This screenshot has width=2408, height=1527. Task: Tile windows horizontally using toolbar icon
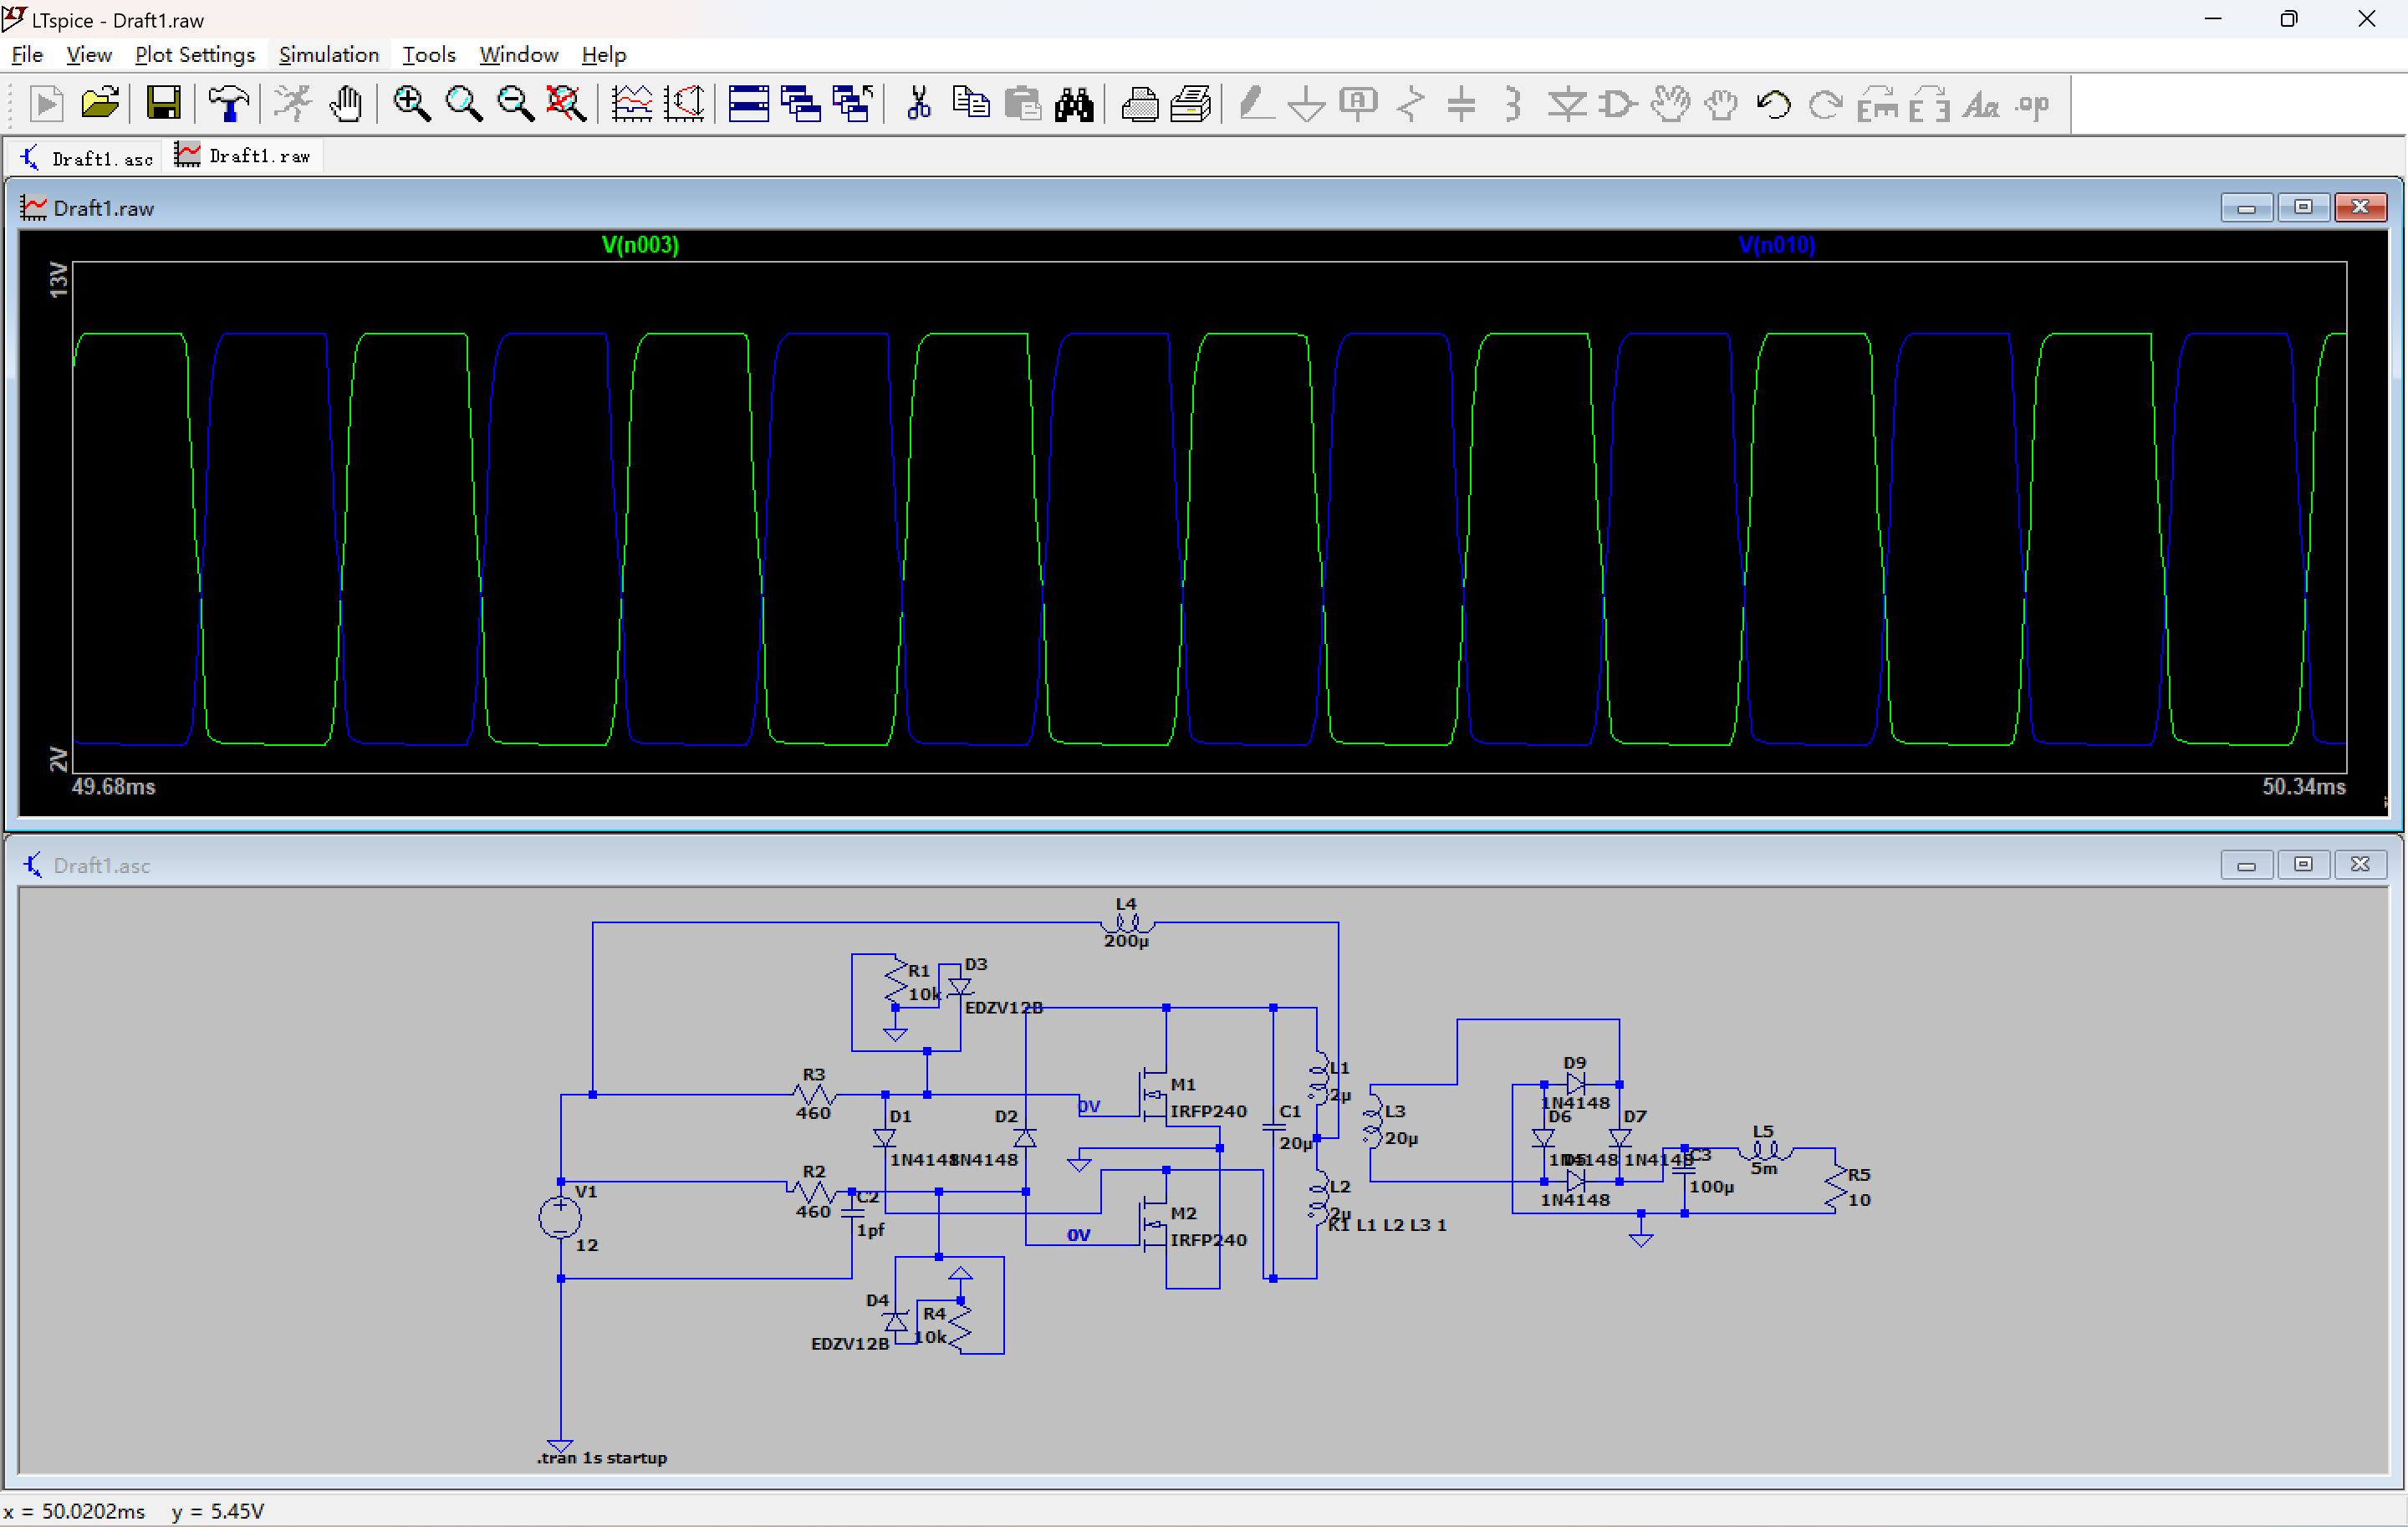(x=748, y=103)
